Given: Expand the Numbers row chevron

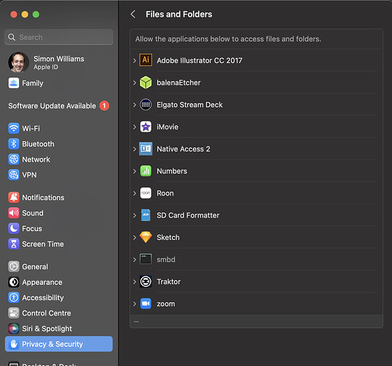Looking at the screenshot, I should coord(135,171).
